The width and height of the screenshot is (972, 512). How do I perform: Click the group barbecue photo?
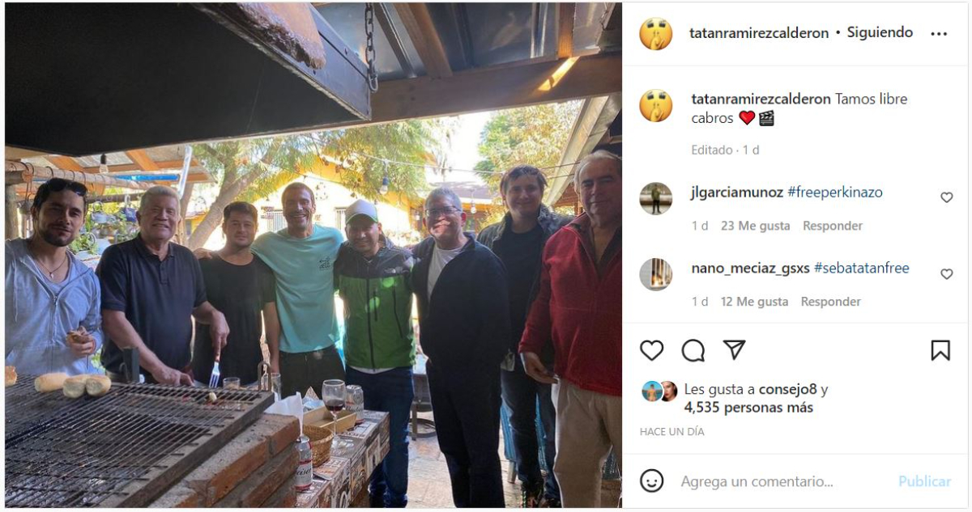point(313,256)
